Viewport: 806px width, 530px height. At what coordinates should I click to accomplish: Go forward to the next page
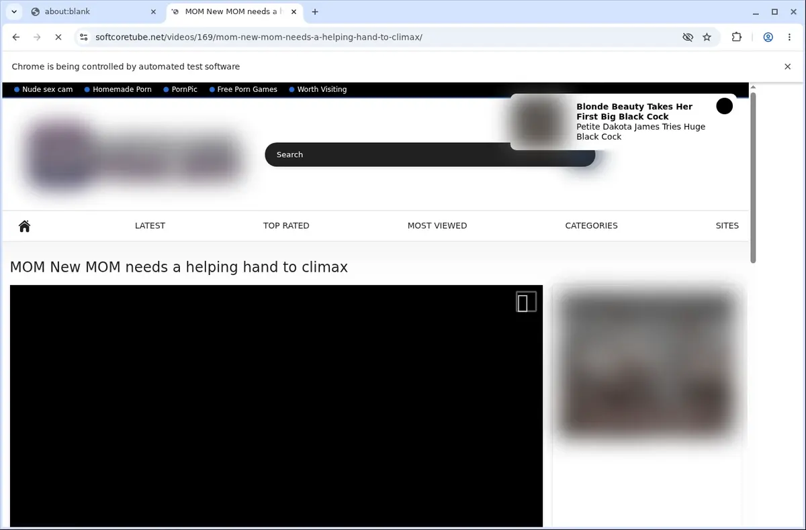37,37
